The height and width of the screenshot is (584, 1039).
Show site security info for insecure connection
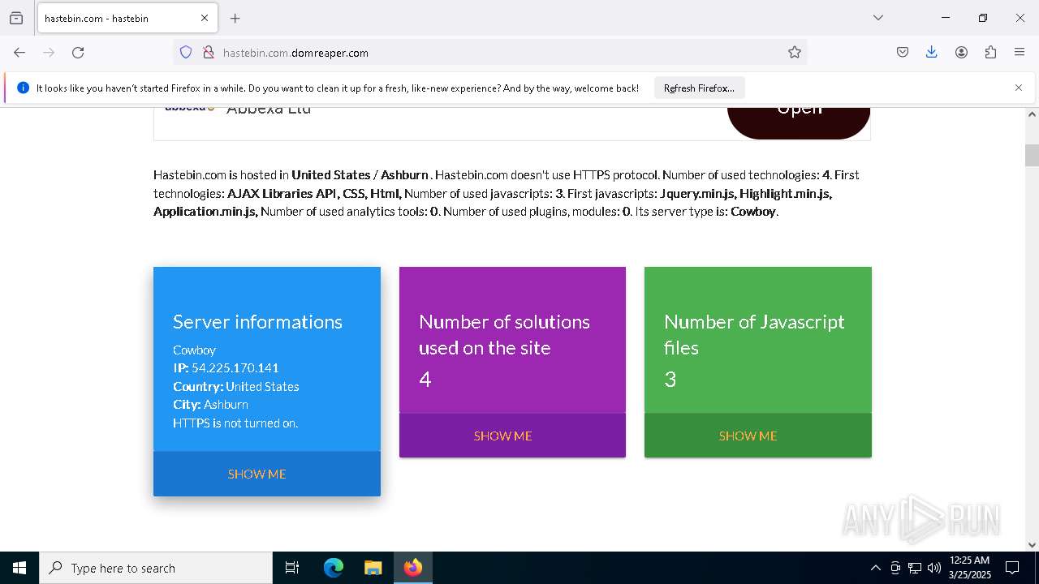tap(209, 52)
